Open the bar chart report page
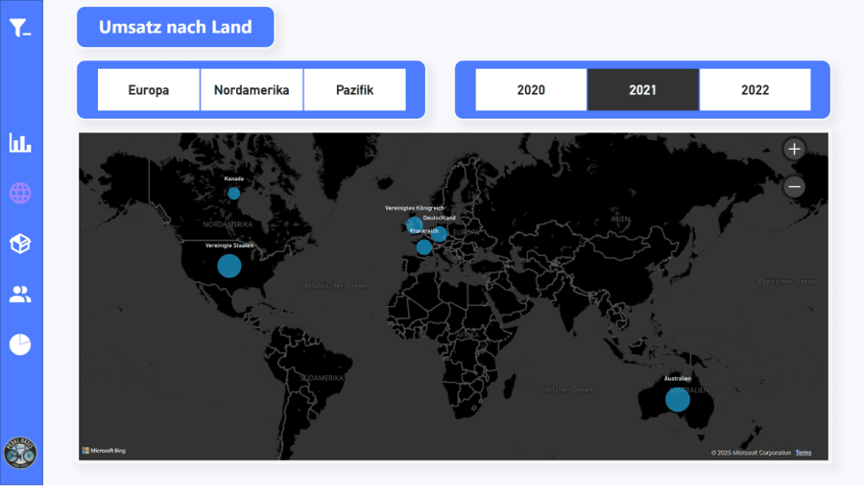This screenshot has height=492, width=864. pyautogui.click(x=20, y=143)
